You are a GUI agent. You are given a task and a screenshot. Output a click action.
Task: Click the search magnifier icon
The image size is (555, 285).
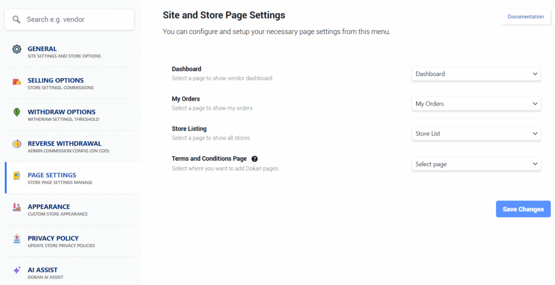pos(17,20)
